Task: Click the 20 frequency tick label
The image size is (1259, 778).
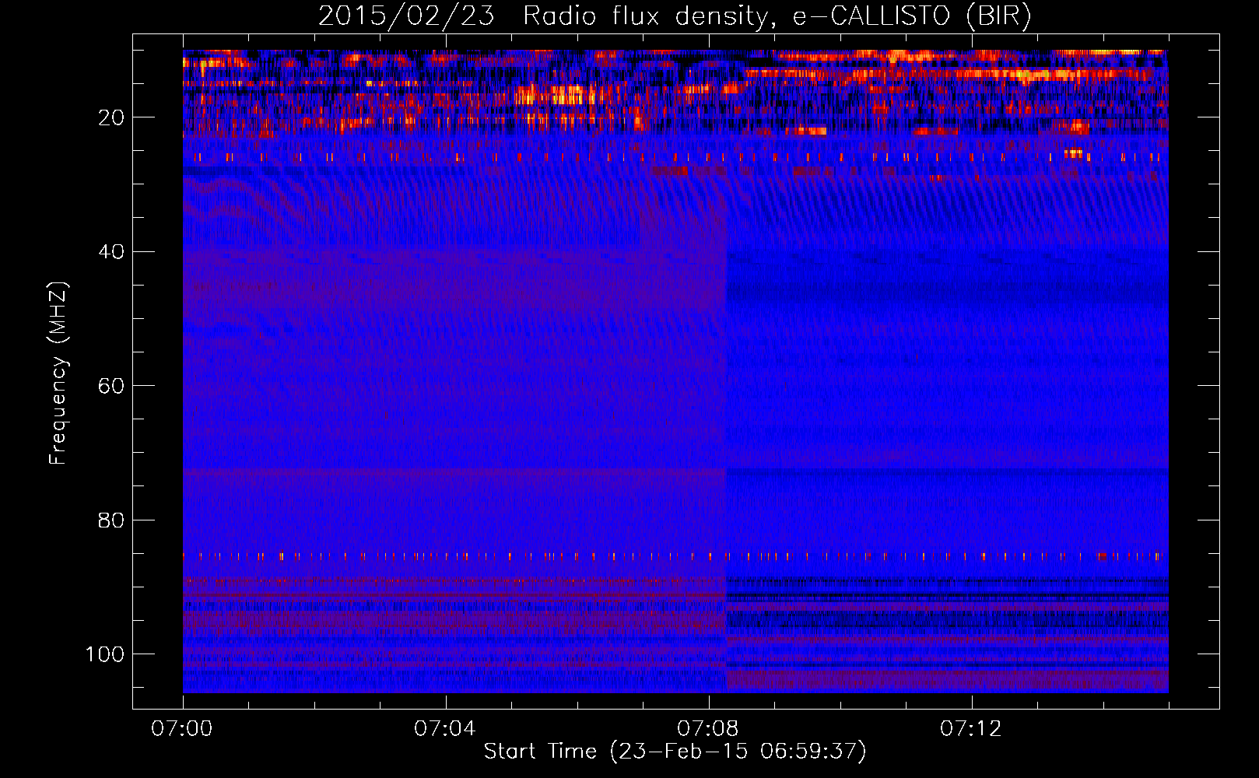Action: pos(111,117)
